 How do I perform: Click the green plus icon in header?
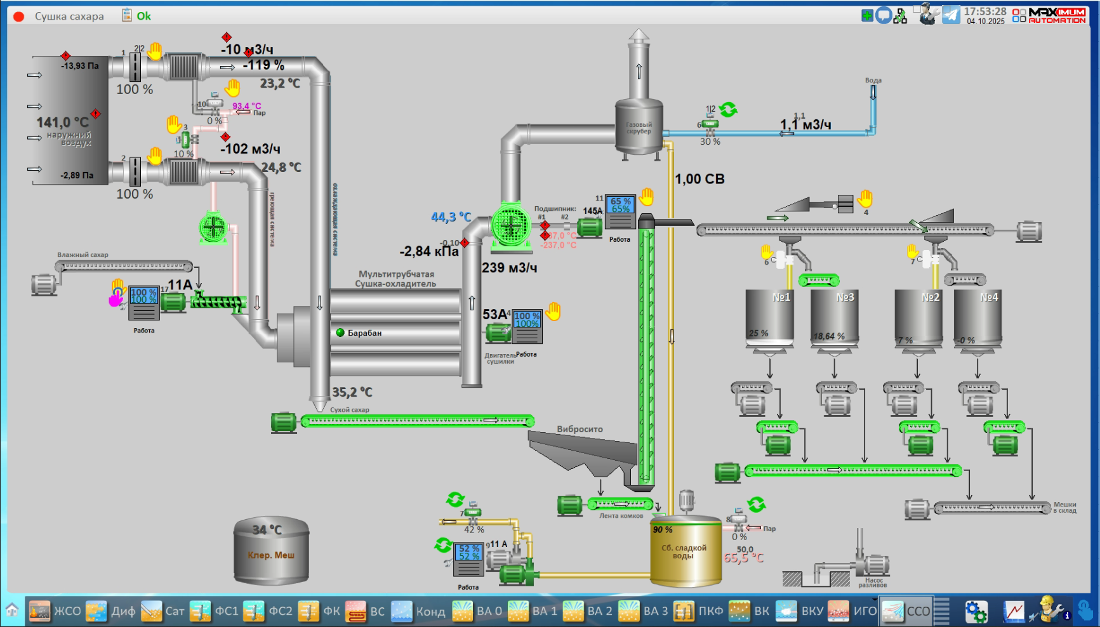click(867, 15)
